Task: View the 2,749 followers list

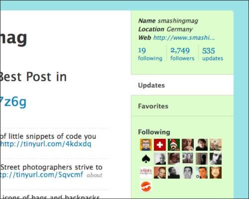Action: [x=182, y=54]
